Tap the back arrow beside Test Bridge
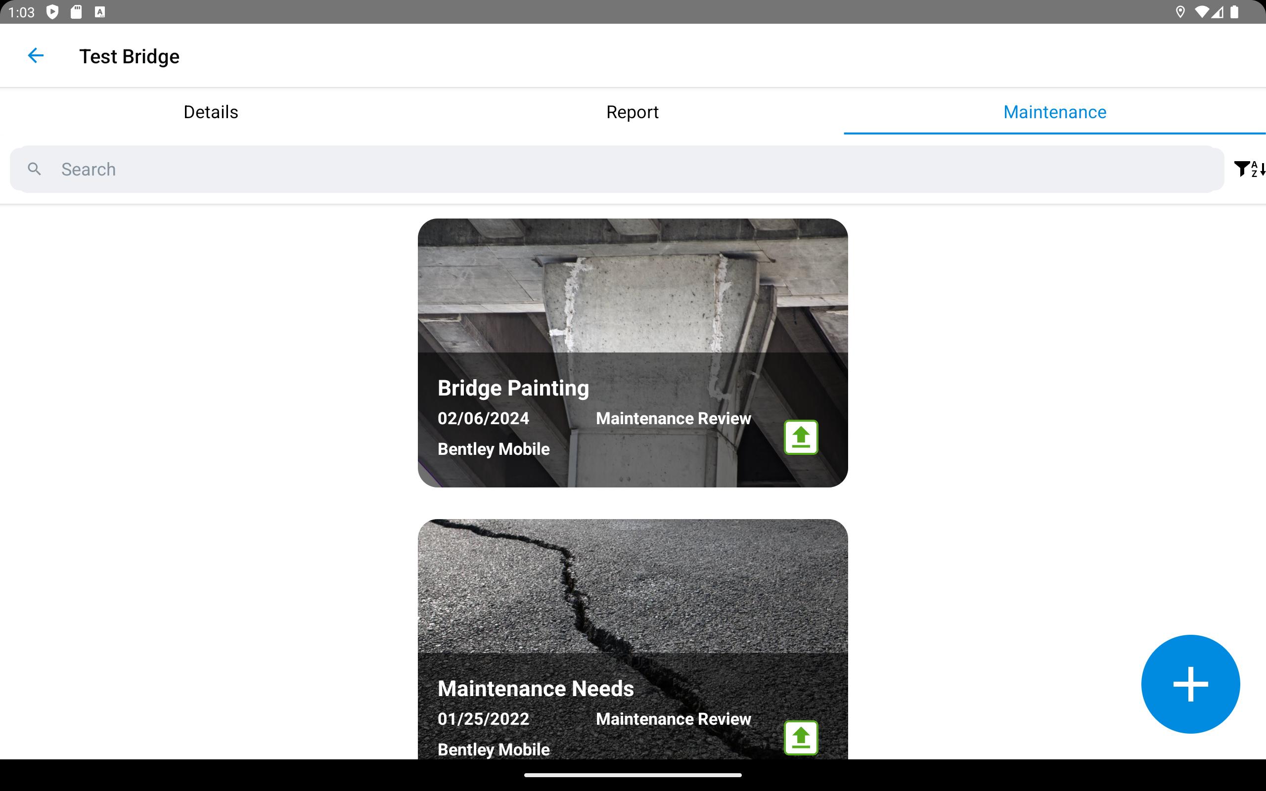 tap(36, 55)
